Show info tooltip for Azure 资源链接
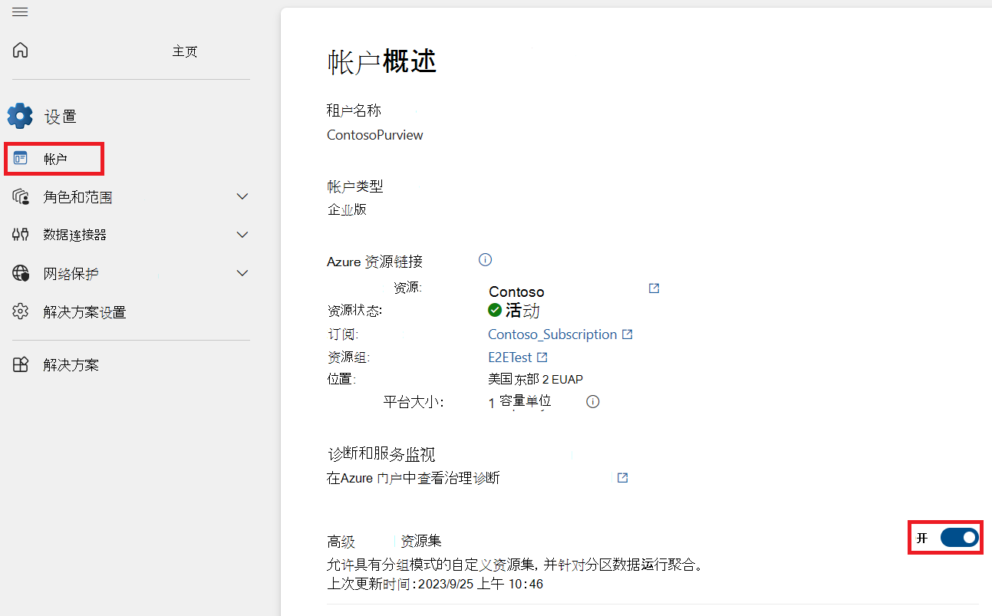992x616 pixels. click(x=485, y=260)
